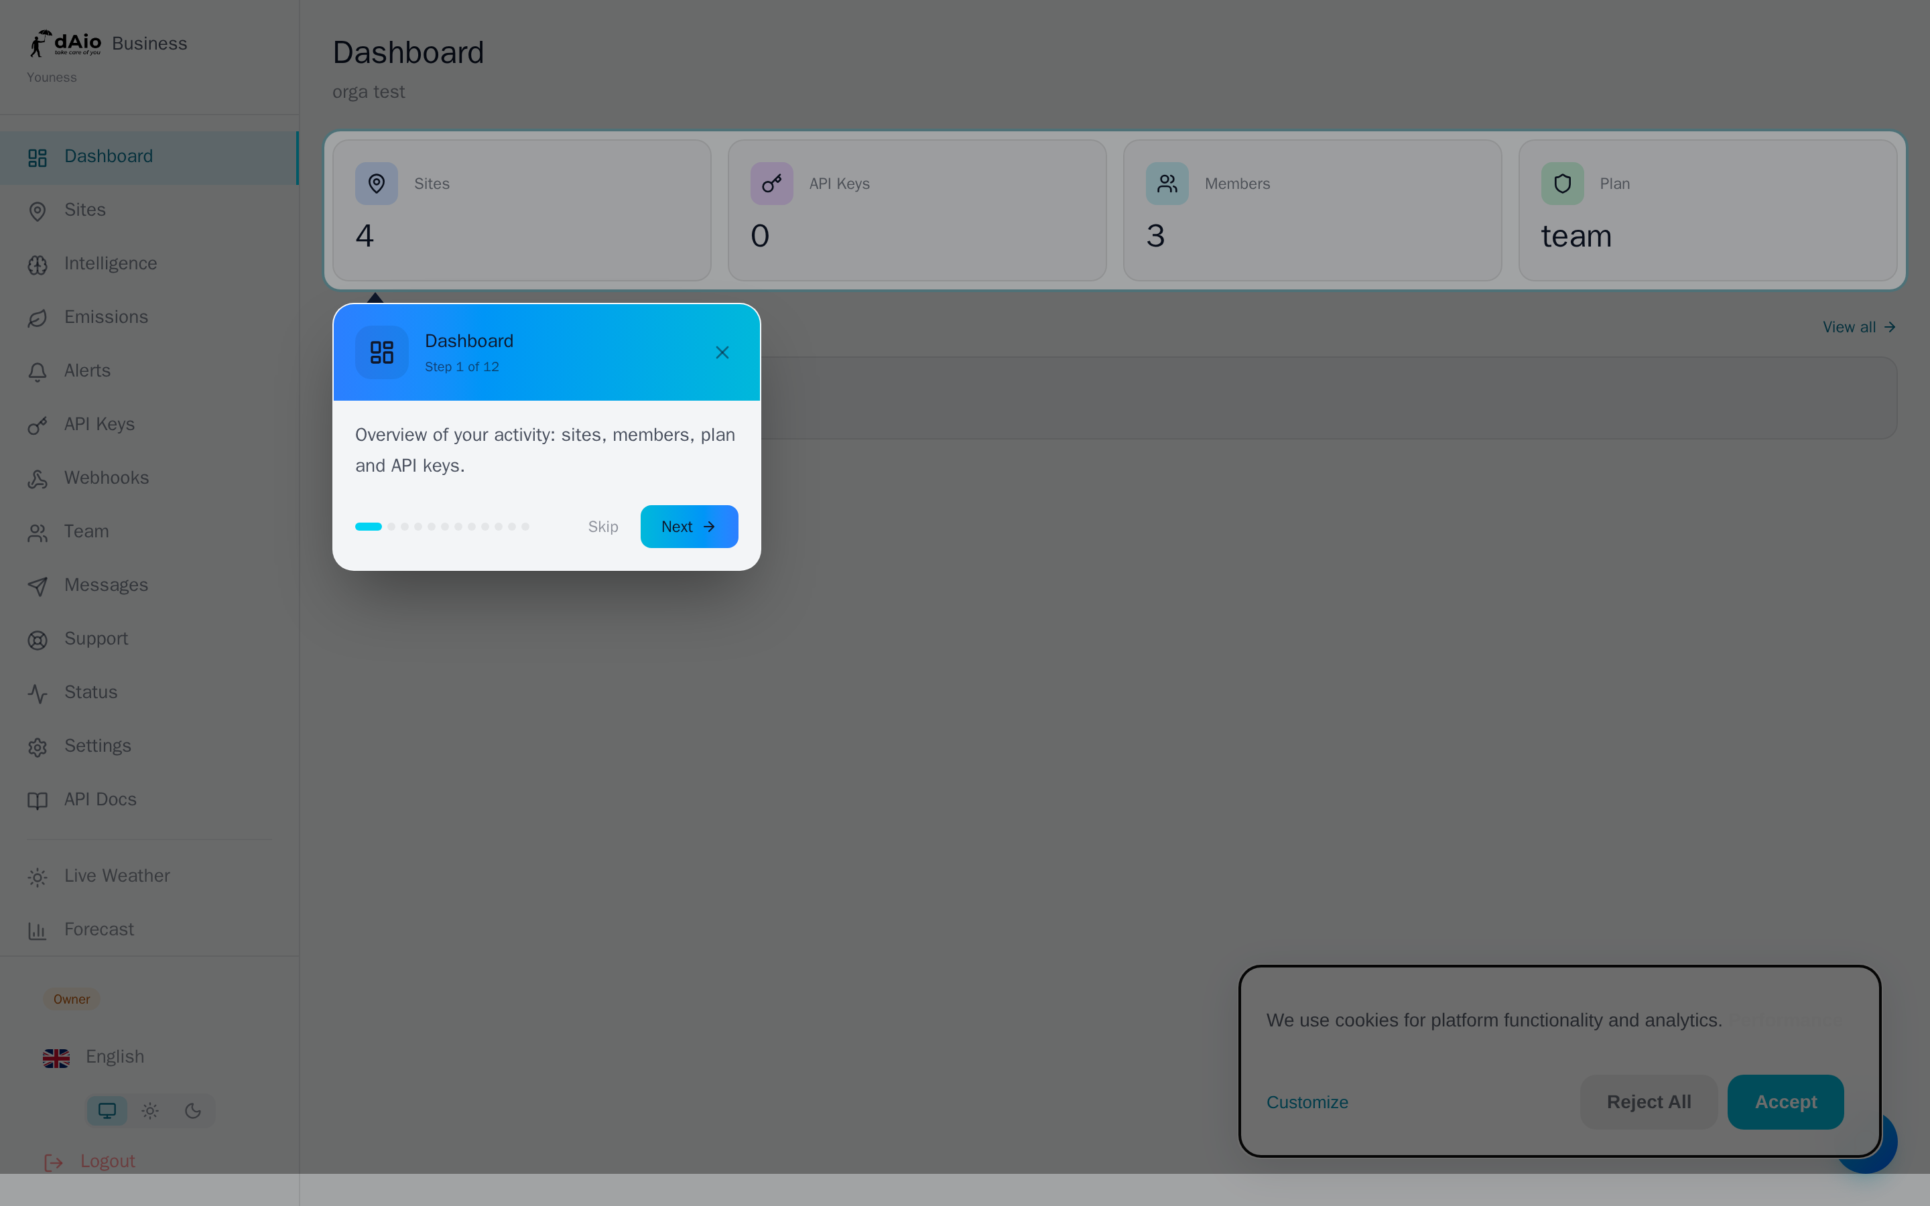Viewport: 1930px width, 1206px height.
Task: Click the Emissions leaf icon
Action: (38, 318)
